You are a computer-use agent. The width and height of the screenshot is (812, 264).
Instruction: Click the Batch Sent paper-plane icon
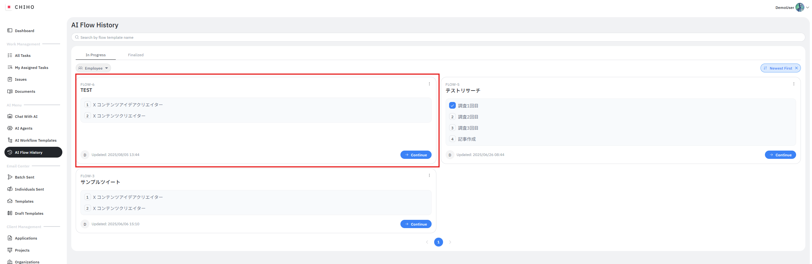coord(10,177)
